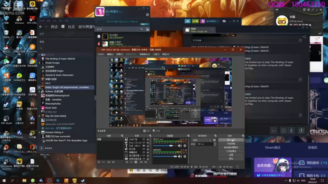Add a new source in OBS
This screenshot has width=328, height=184.
coord(127,162)
